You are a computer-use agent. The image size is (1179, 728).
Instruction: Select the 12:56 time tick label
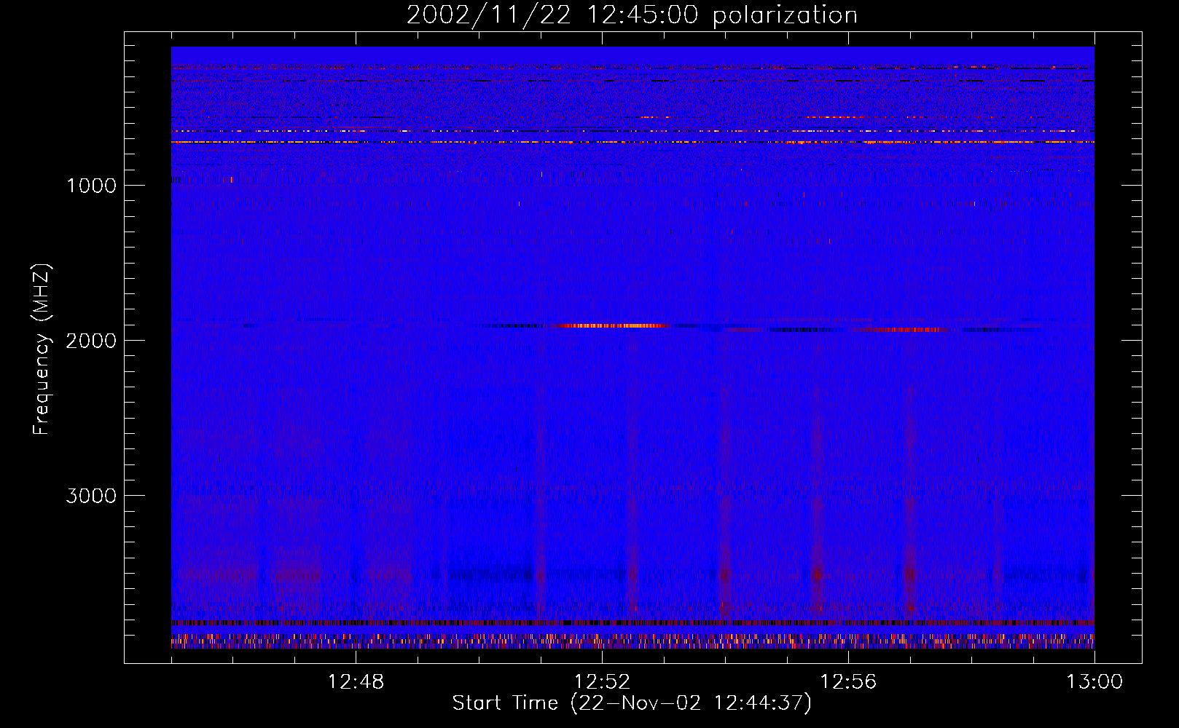(848, 682)
